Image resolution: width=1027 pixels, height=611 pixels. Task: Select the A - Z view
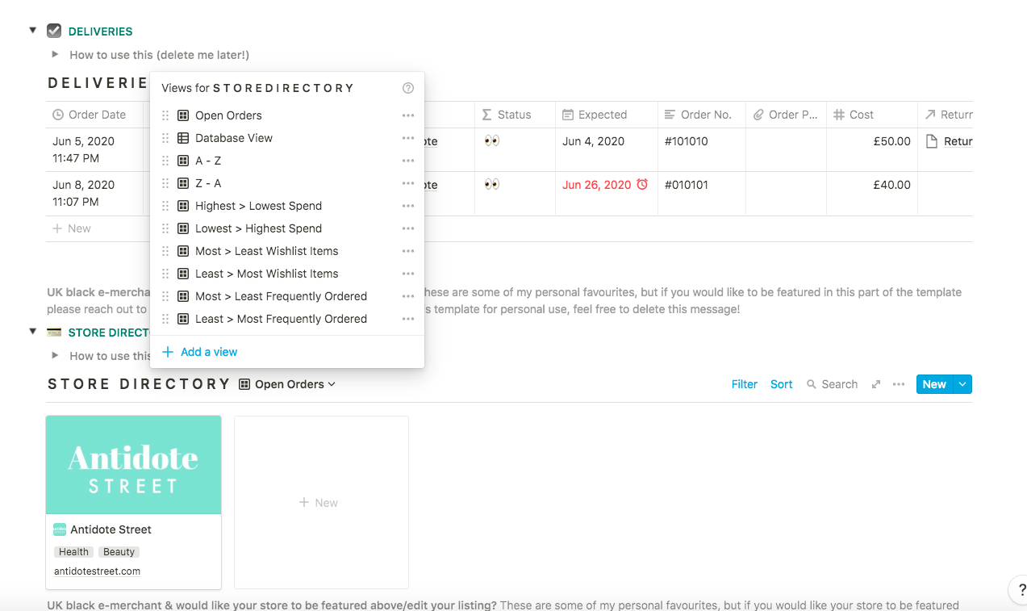tap(208, 161)
